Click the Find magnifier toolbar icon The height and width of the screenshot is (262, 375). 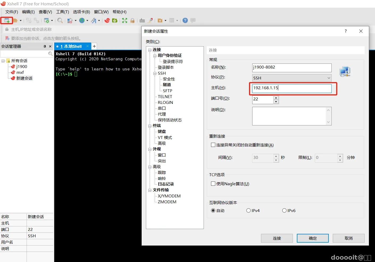coord(60,20)
